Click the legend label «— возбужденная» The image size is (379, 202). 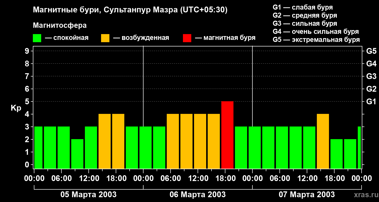(x=141, y=38)
